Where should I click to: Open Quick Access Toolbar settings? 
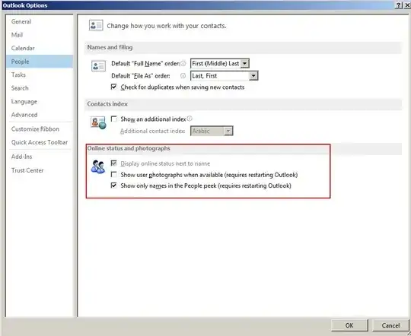point(40,142)
